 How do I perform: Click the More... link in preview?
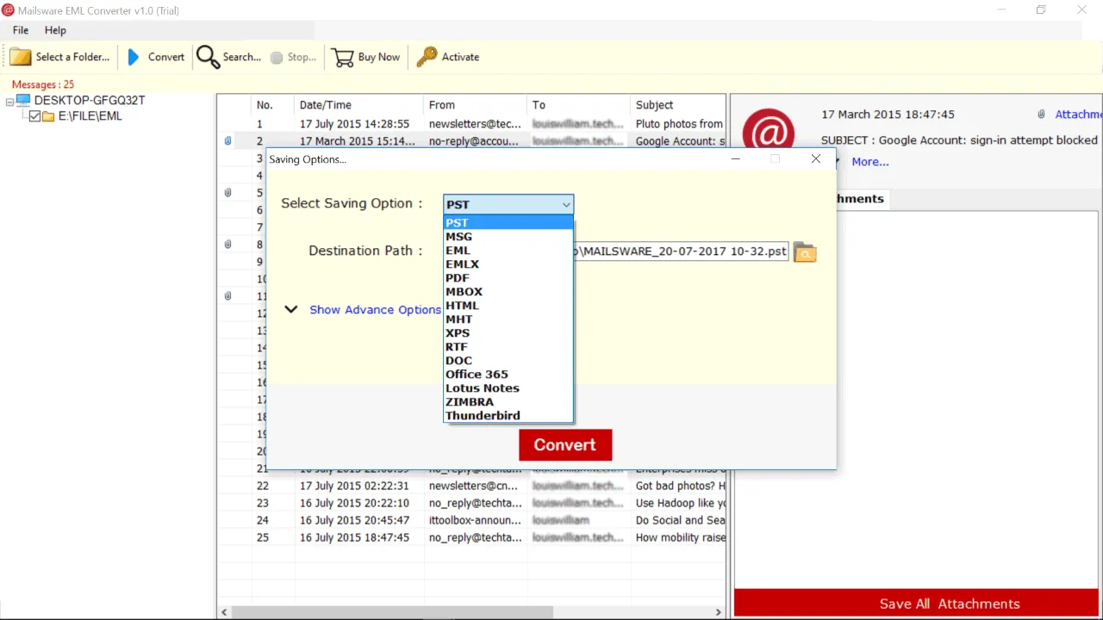click(870, 162)
